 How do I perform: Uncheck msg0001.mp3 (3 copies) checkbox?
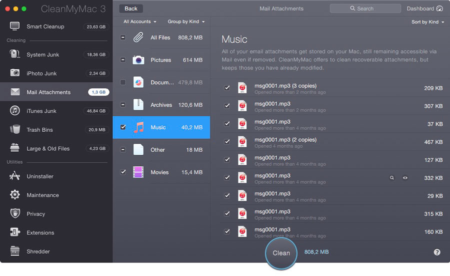227,88
